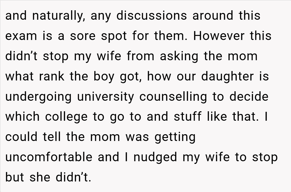Click the word "sore" in the paragraph
Image resolution: width=291 pixels, height=192 pixels.
tap(83, 36)
